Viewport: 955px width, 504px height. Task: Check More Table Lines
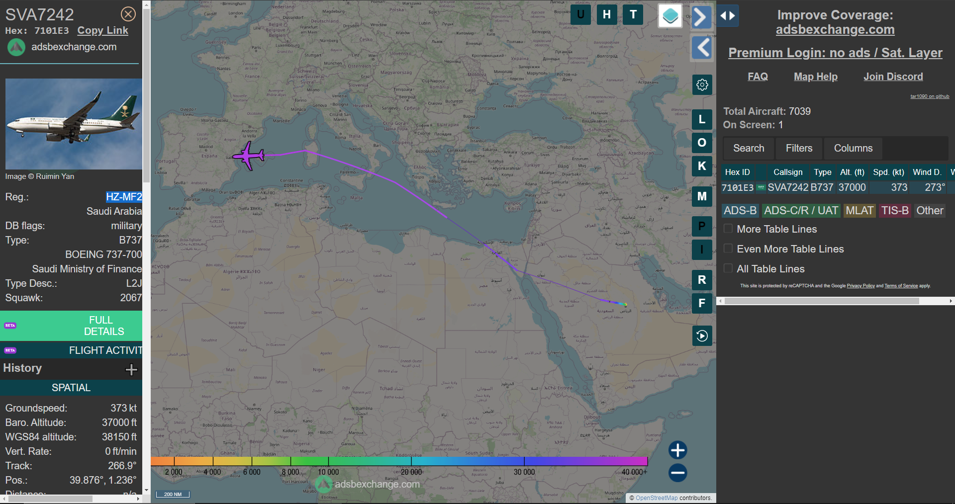pyautogui.click(x=728, y=229)
